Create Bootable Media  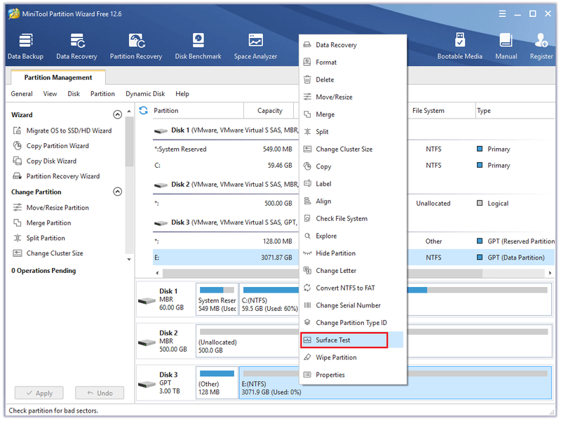(x=460, y=46)
